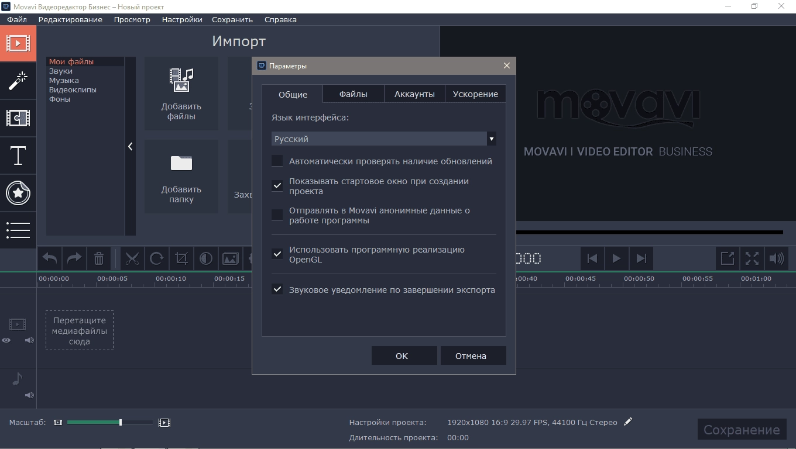Confirm settings with OK button
Image resolution: width=796 pixels, height=449 pixels.
click(x=404, y=355)
